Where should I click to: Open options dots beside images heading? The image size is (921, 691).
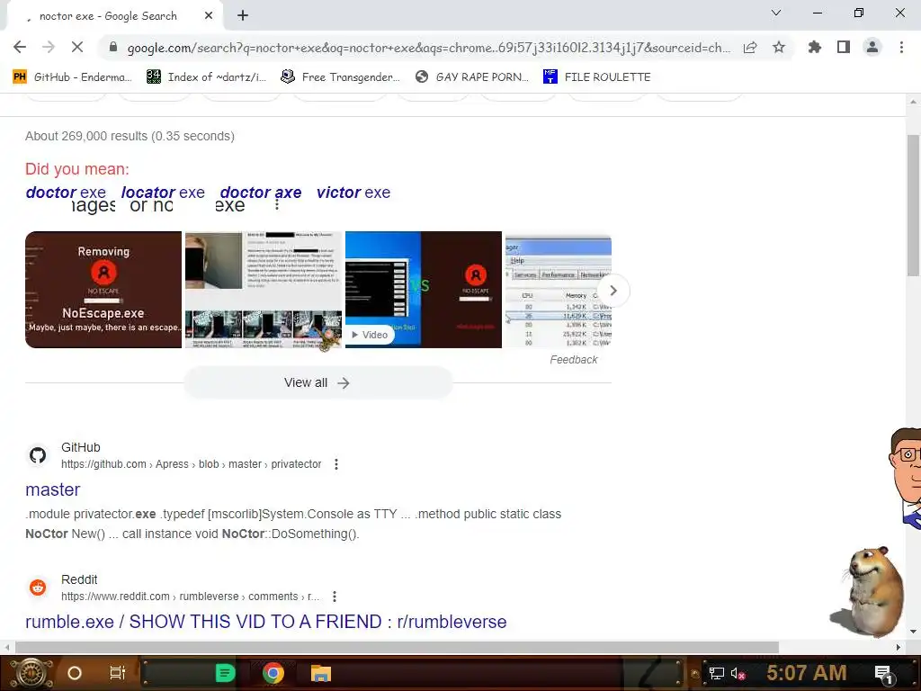point(277,205)
